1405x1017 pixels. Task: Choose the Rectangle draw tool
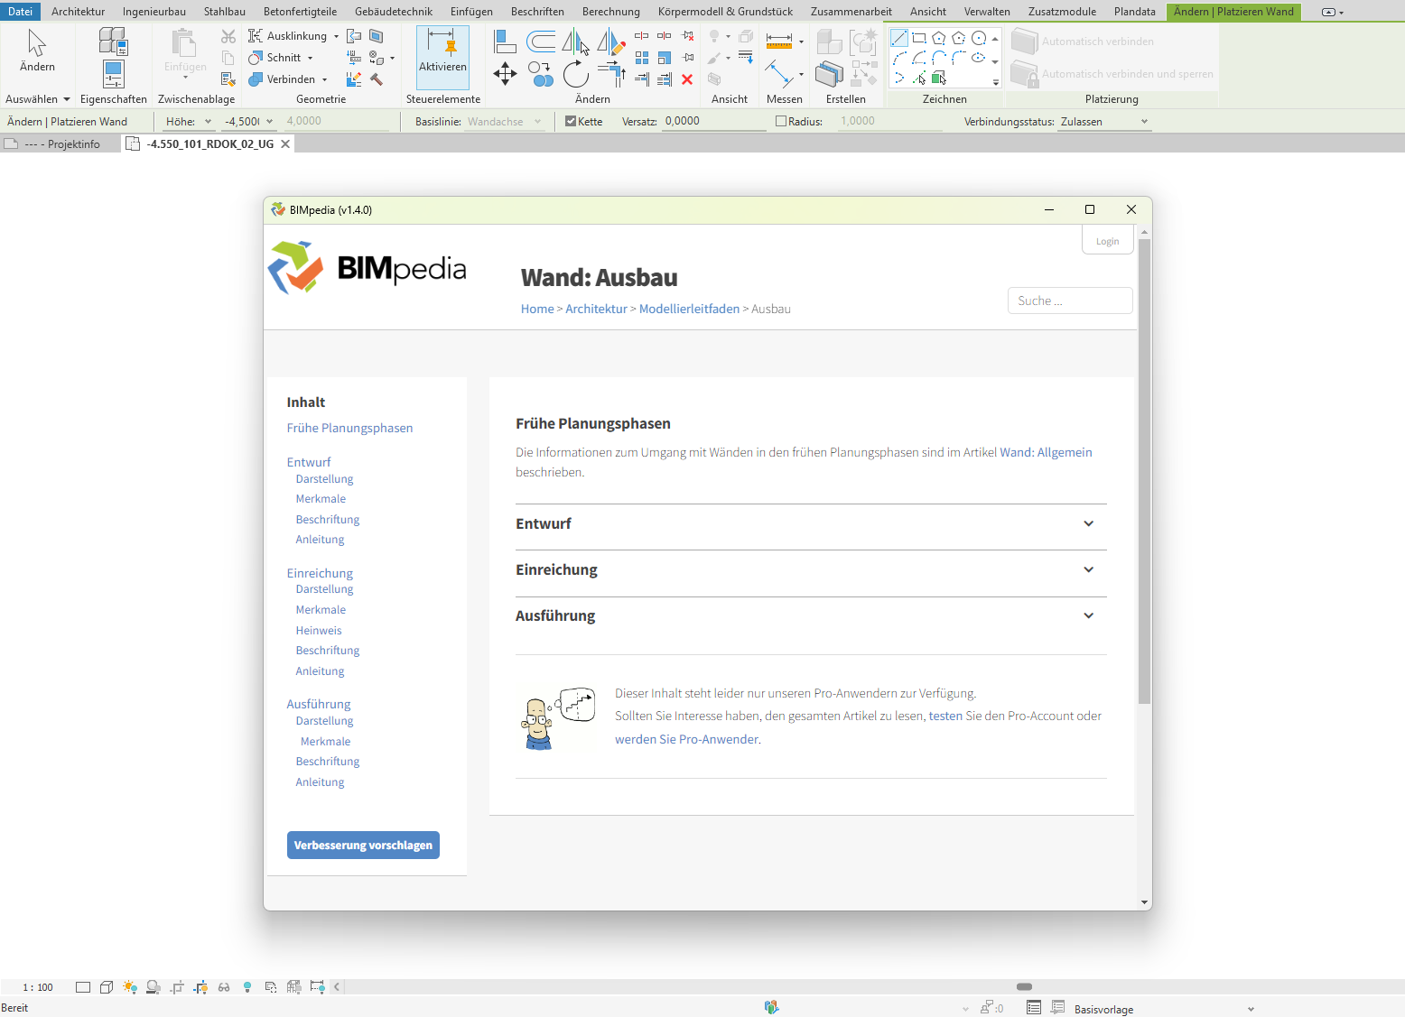coord(919,38)
